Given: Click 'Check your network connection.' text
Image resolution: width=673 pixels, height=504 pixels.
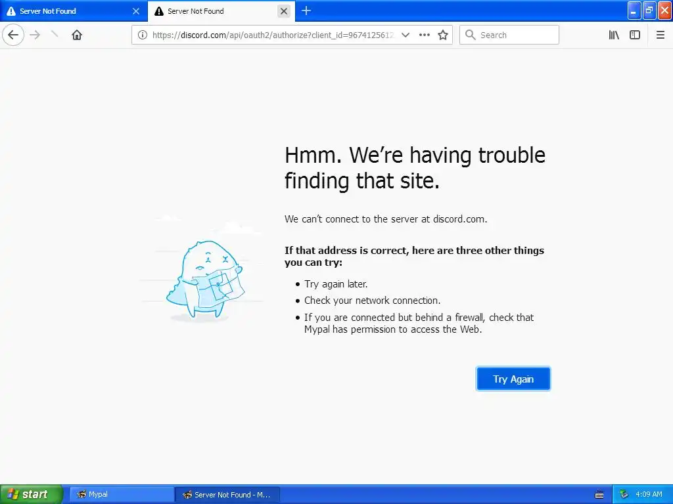Looking at the screenshot, I should pos(372,301).
